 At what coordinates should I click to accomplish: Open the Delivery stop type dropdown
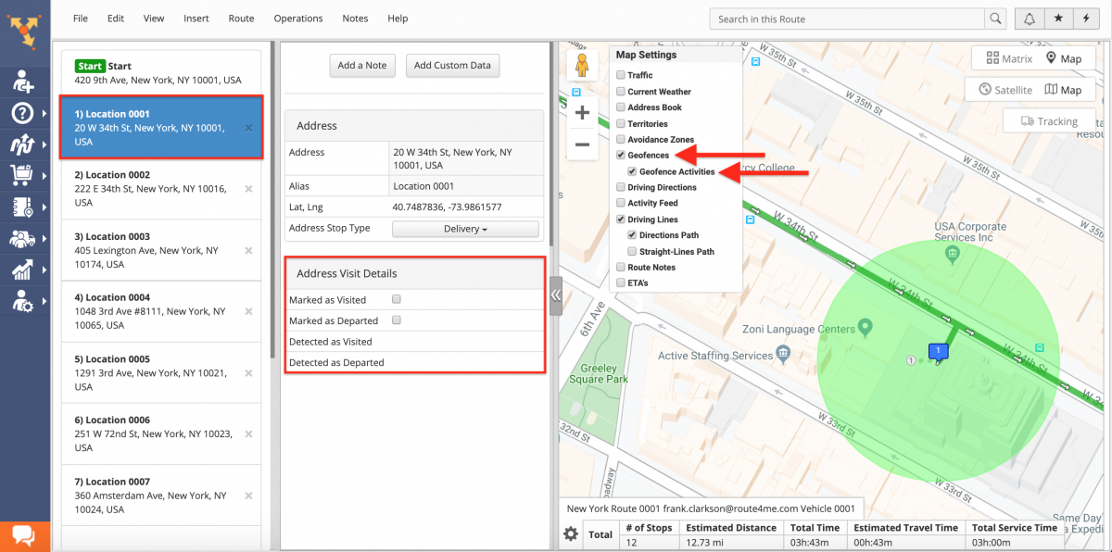tap(465, 229)
